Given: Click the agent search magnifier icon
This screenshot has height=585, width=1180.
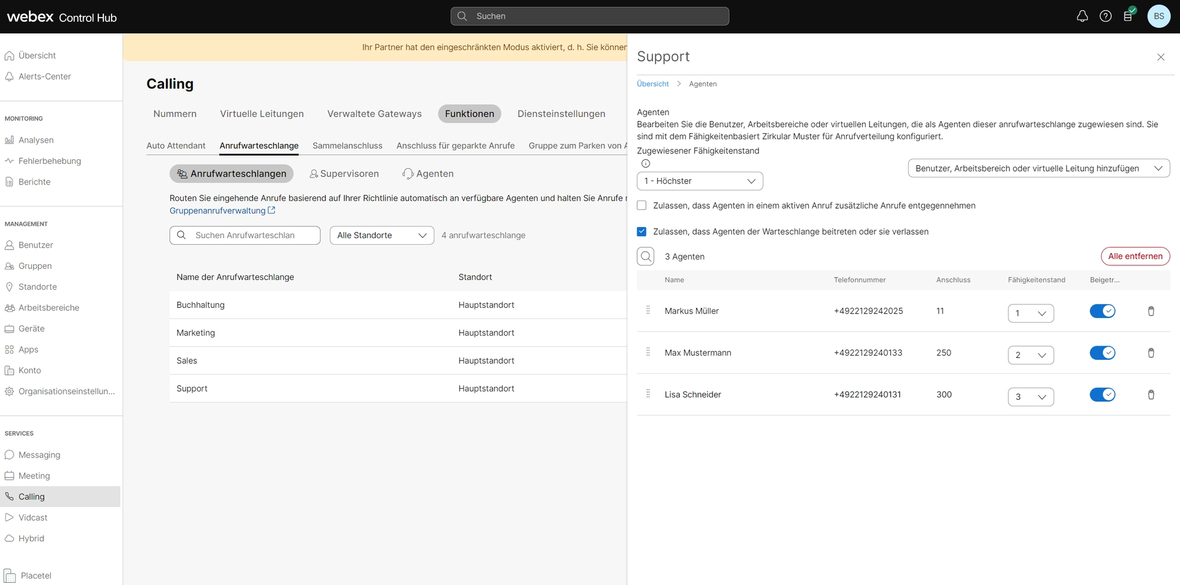Looking at the screenshot, I should click(x=646, y=257).
